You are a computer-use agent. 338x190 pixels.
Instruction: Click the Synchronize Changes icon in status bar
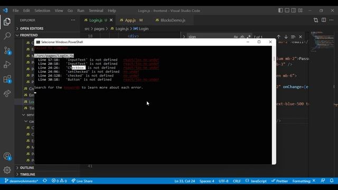point(45,180)
